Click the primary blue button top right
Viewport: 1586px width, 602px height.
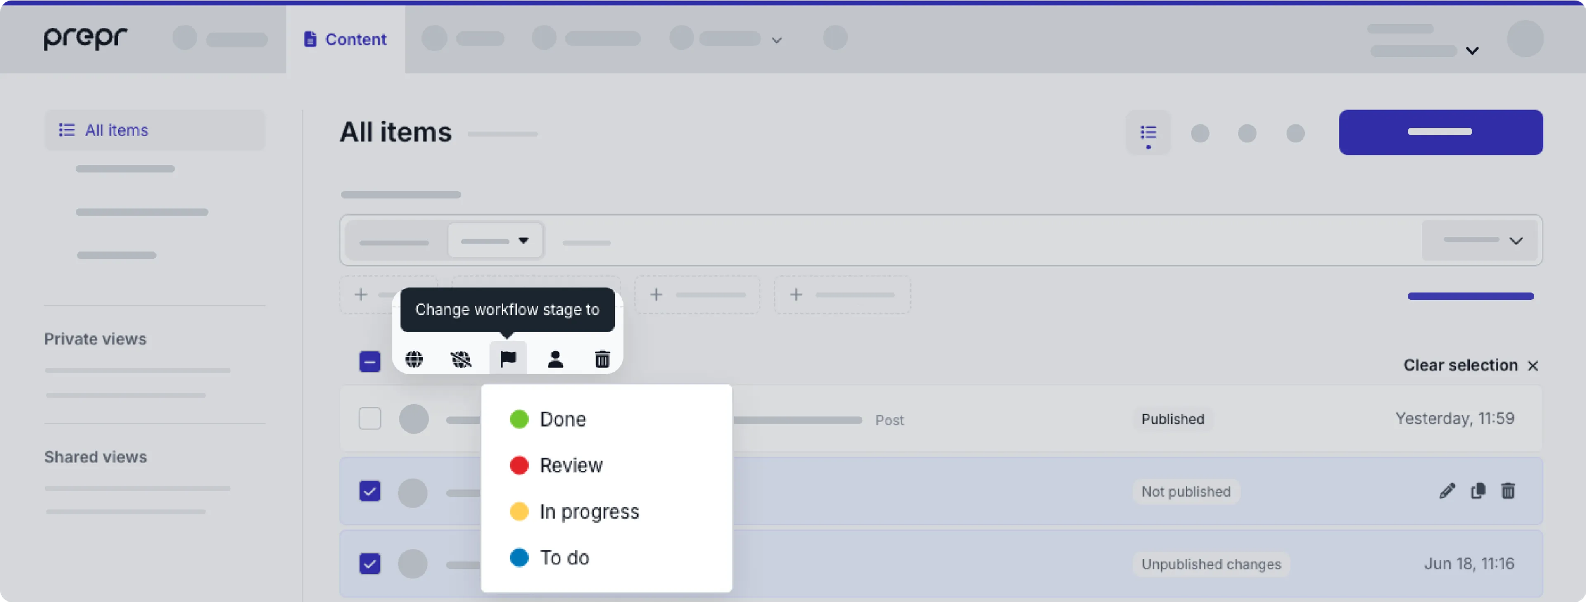pos(1441,133)
